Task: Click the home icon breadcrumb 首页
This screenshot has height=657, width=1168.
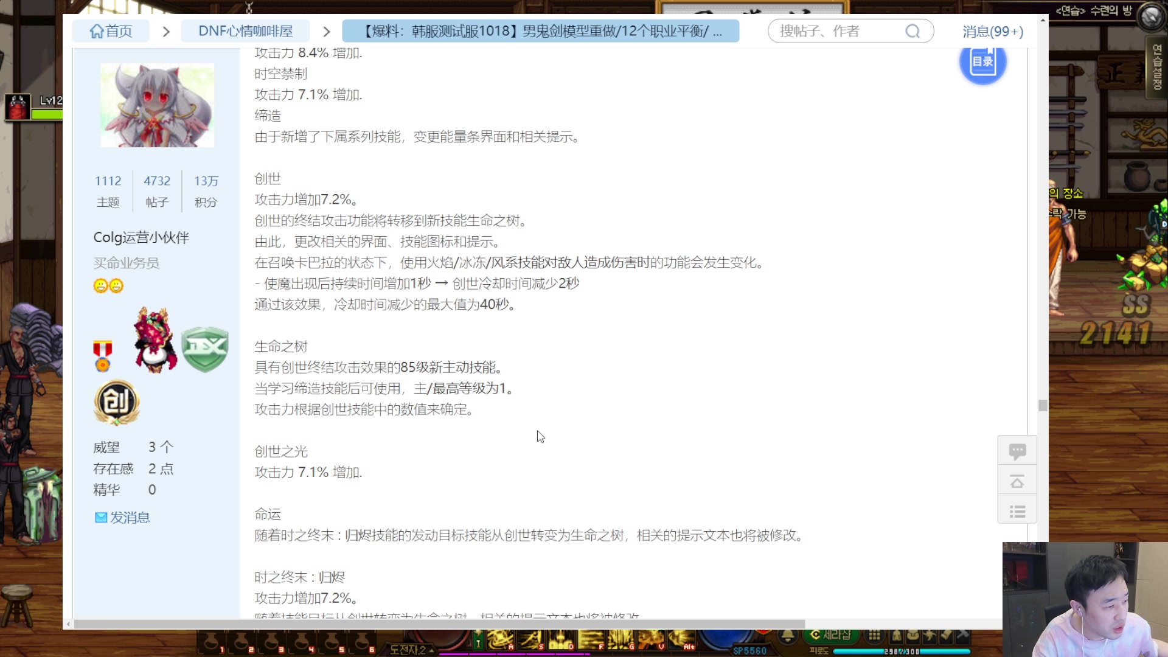Action: 110,31
